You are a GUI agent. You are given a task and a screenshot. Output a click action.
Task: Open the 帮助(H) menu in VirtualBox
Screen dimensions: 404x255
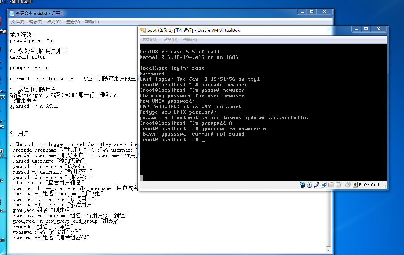point(190,40)
